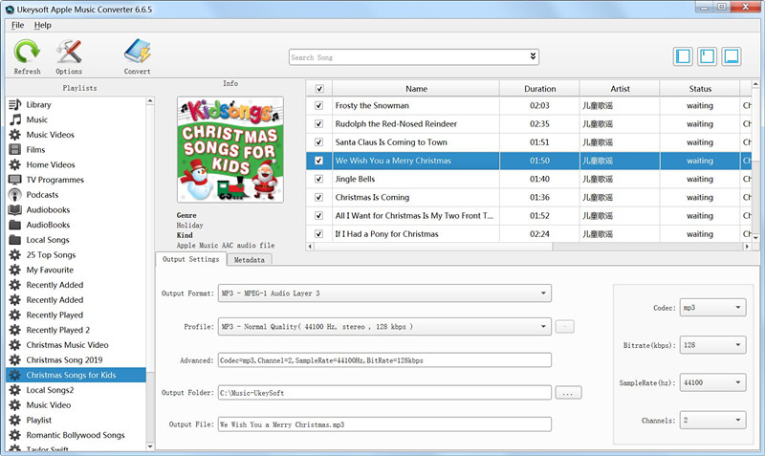Click the Local Songs2 gear icon
Viewport: 765px width, 456px height.
tap(15, 390)
